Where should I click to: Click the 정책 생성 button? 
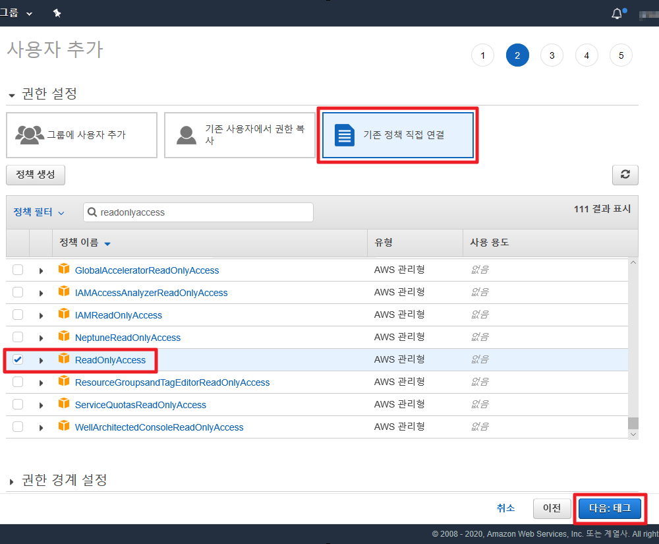click(36, 175)
